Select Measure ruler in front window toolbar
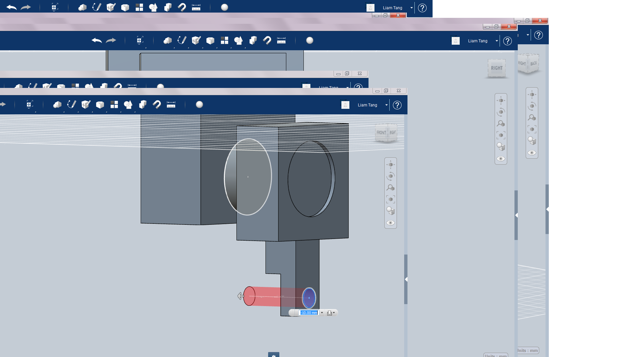 (171, 105)
